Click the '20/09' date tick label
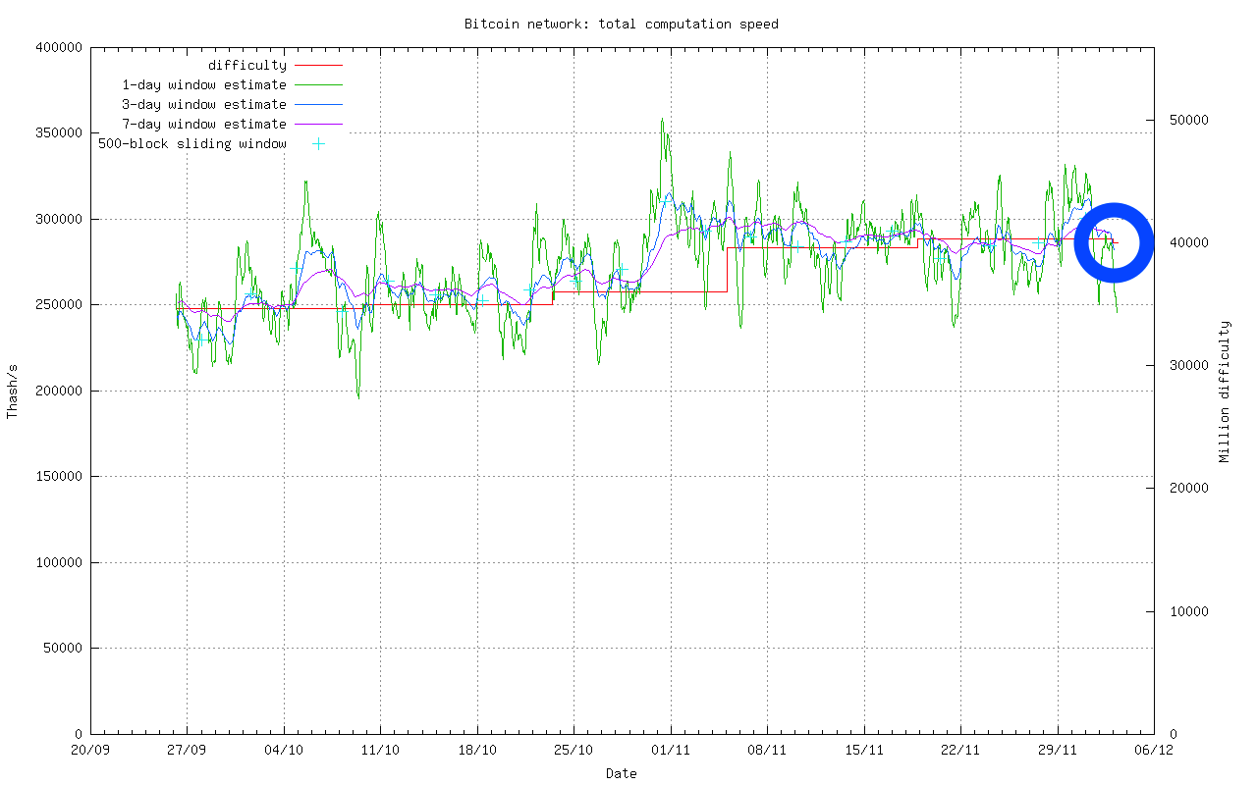Image resolution: width=1257 pixels, height=785 pixels. [x=90, y=752]
